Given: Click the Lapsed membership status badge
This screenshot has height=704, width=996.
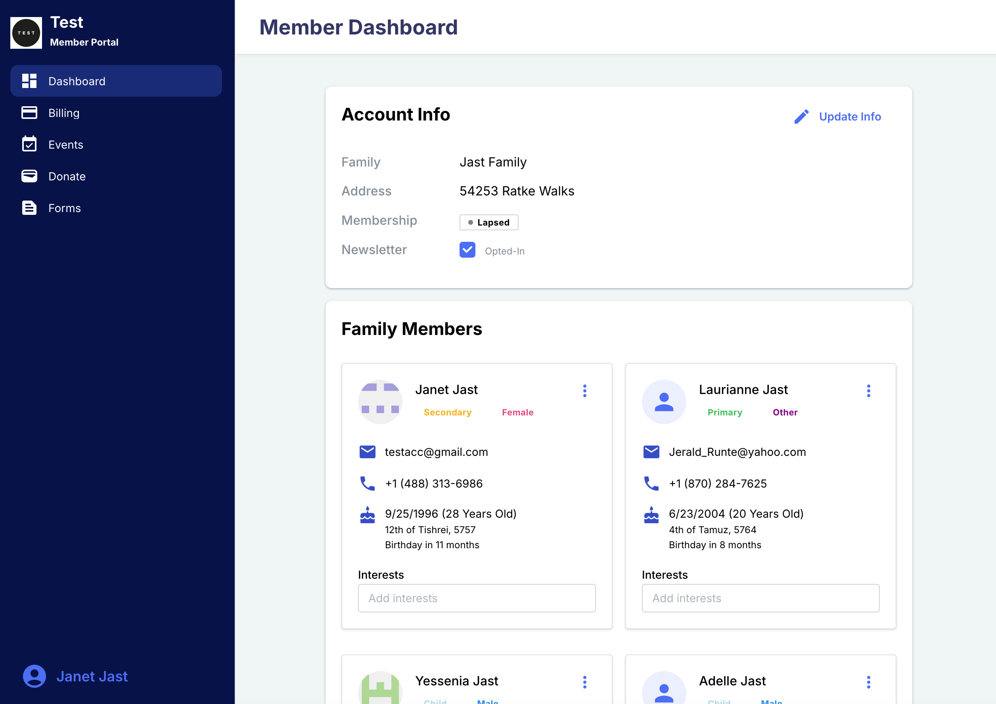Looking at the screenshot, I should point(488,222).
